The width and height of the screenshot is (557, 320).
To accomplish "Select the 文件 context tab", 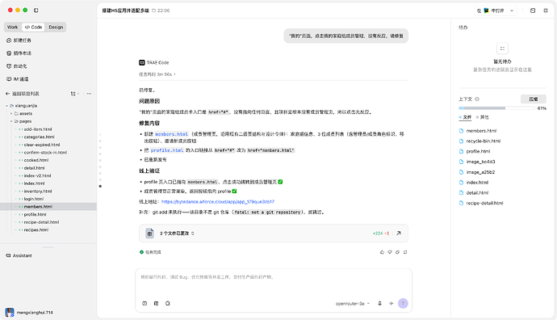I will pyautogui.click(x=465, y=117).
